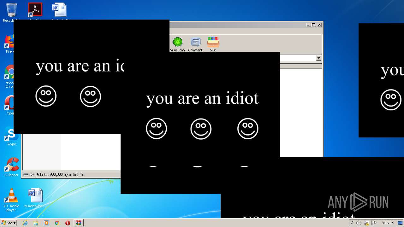The height and width of the screenshot is (227, 404).
Task: Click the 8:16 PM taskbar clock
Action: 388,223
